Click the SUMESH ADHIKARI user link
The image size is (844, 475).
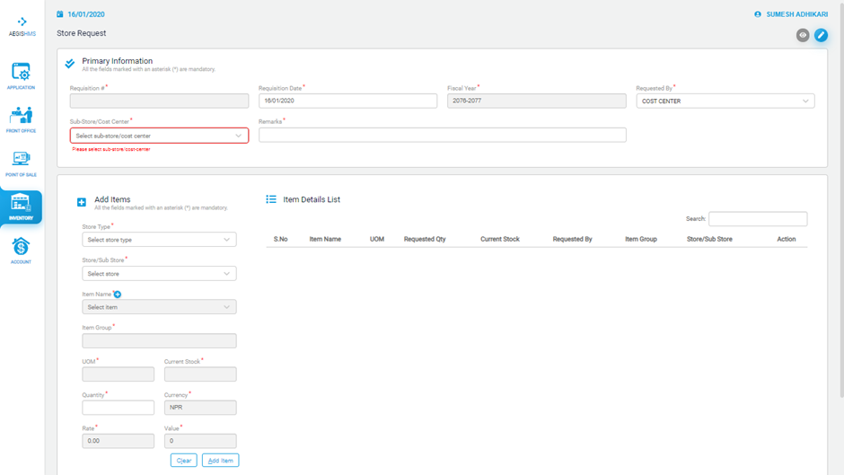[796, 14]
